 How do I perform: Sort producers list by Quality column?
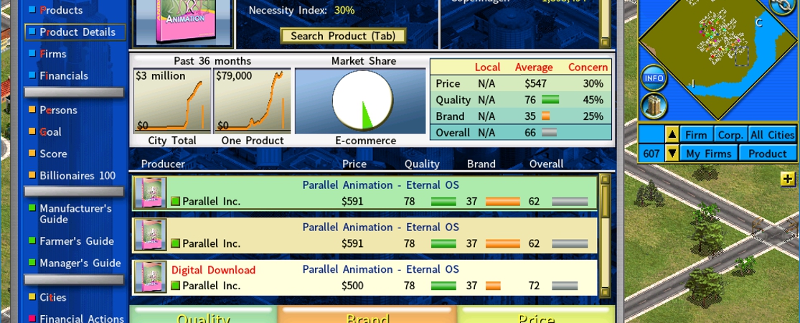coord(422,164)
